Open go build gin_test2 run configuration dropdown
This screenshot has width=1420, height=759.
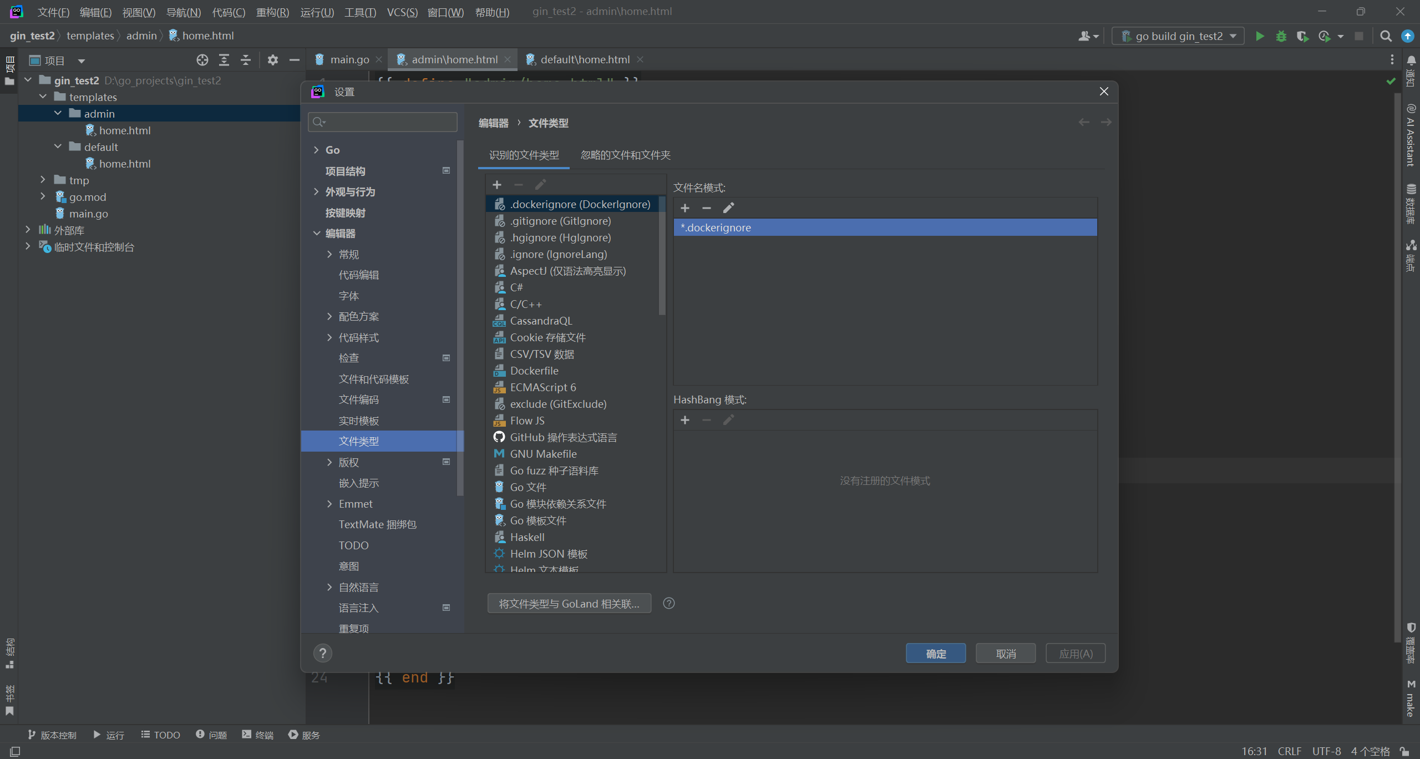[1178, 36]
